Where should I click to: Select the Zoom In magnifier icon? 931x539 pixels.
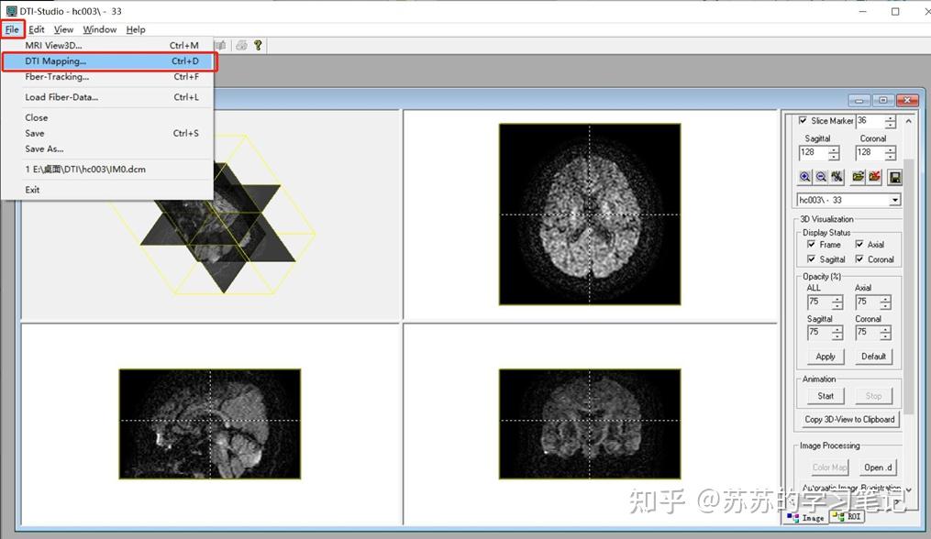(x=804, y=177)
